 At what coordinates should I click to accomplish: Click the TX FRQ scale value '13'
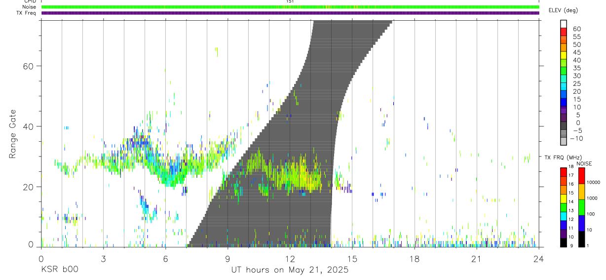pos(570,211)
